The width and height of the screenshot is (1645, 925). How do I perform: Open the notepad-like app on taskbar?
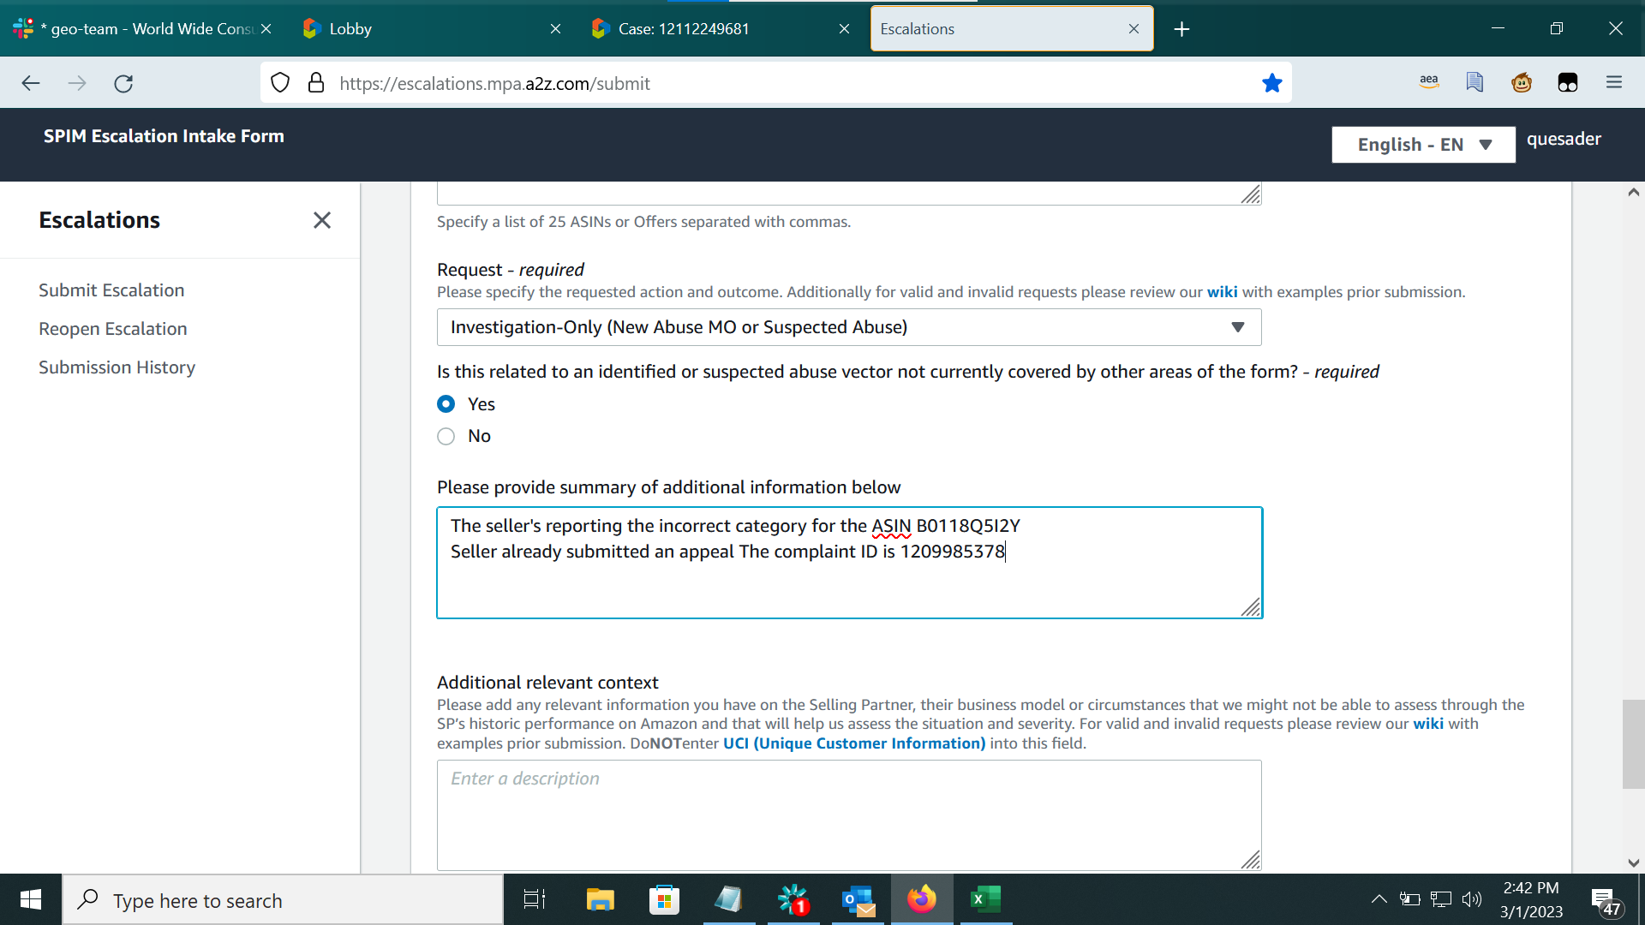click(x=728, y=899)
